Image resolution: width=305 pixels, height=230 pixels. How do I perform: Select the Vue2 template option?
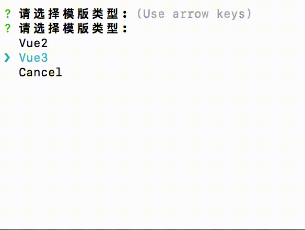click(33, 43)
